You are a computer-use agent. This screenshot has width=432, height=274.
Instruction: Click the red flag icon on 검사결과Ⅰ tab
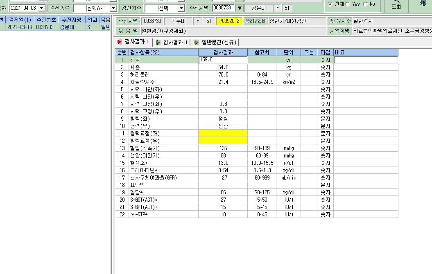120,42
